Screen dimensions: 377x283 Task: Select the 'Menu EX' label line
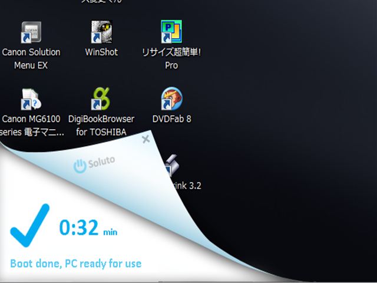point(31,65)
